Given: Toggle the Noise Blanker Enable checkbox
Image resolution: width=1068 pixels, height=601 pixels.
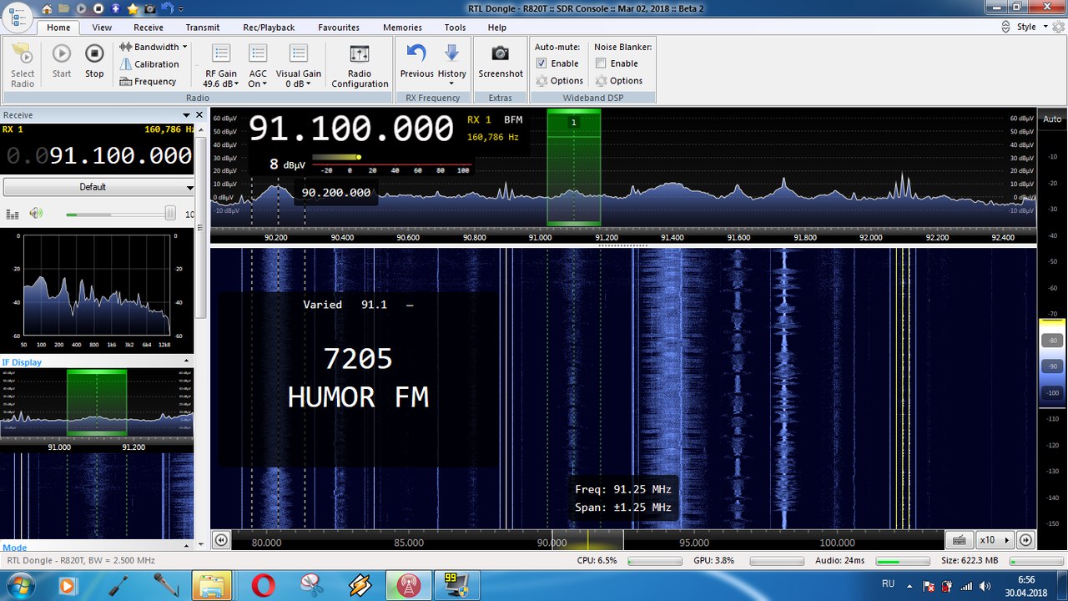Looking at the screenshot, I should [x=601, y=63].
